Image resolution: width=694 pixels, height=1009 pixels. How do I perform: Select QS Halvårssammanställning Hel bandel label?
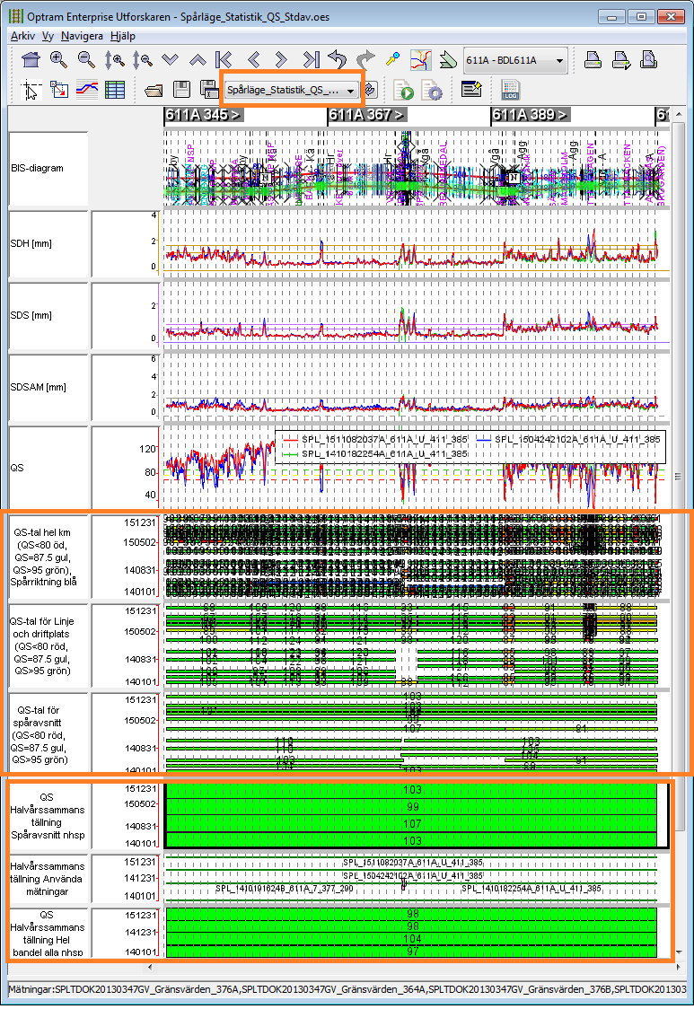click(x=48, y=933)
